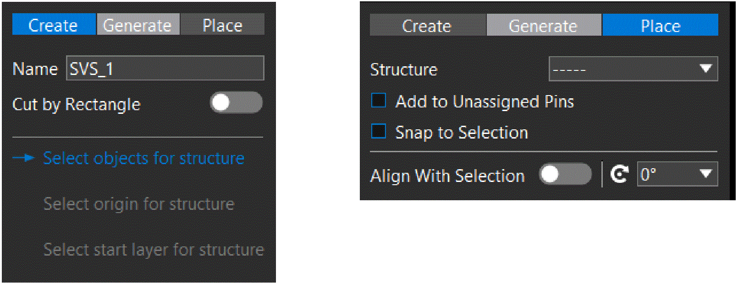Expand the 0° rotation angle dropdown

677,174
